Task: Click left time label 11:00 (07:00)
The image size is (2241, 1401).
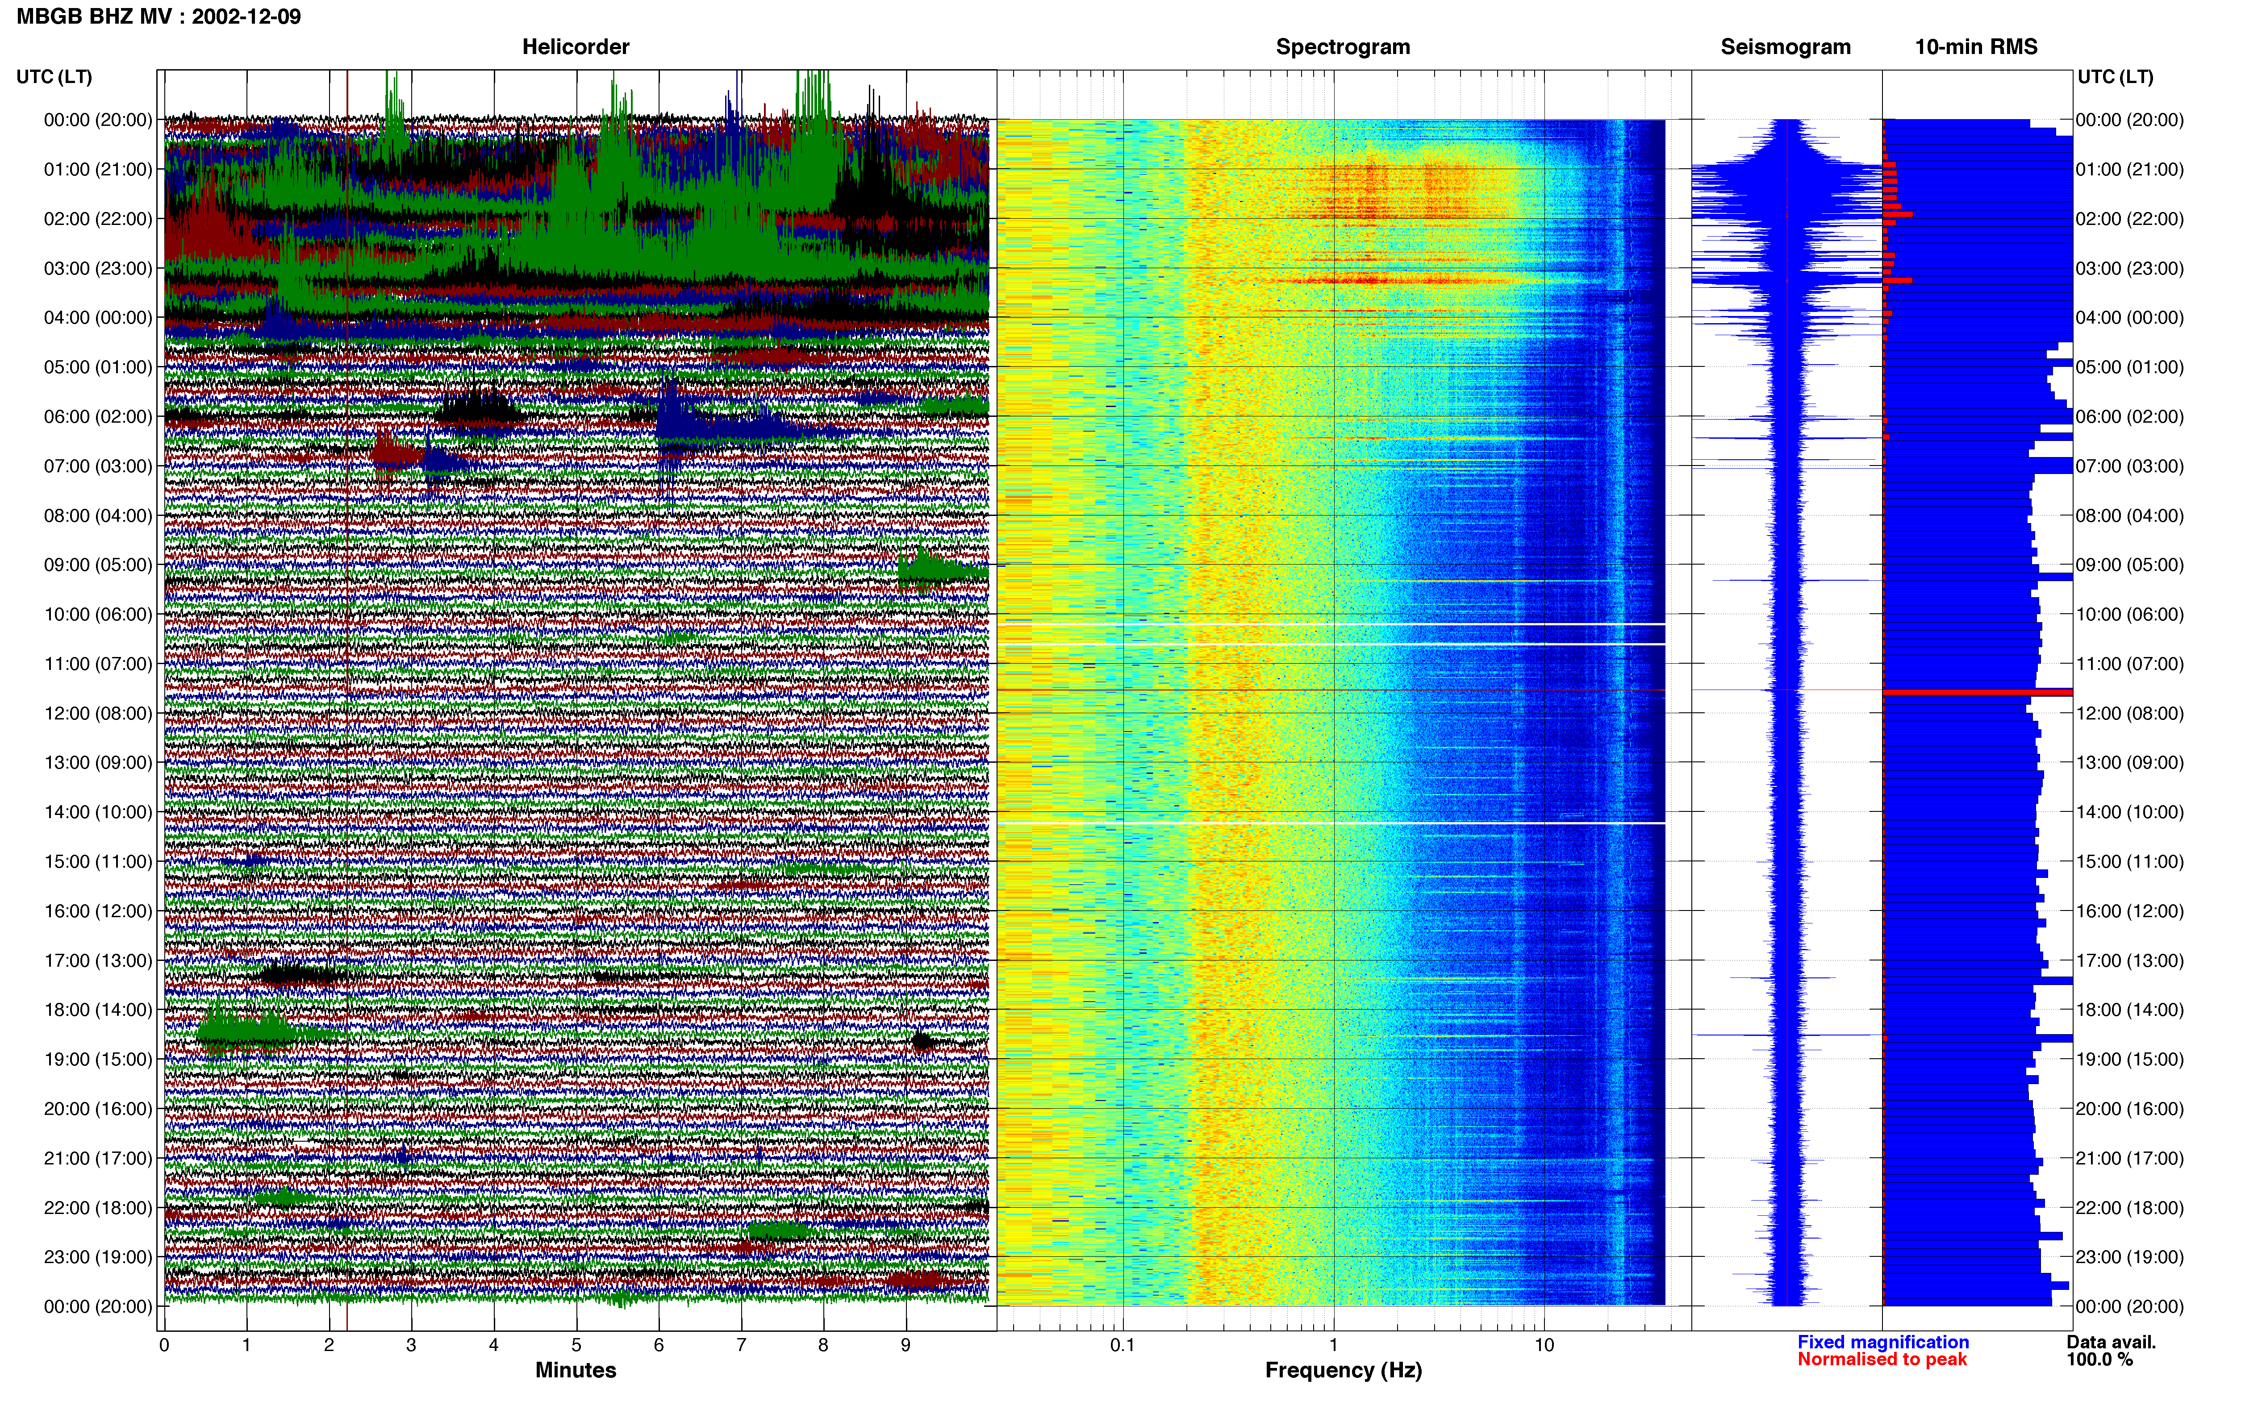Action: pos(98,663)
